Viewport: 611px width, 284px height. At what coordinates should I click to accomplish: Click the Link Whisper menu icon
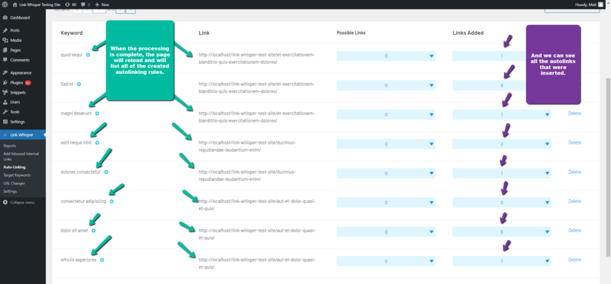click(5, 135)
